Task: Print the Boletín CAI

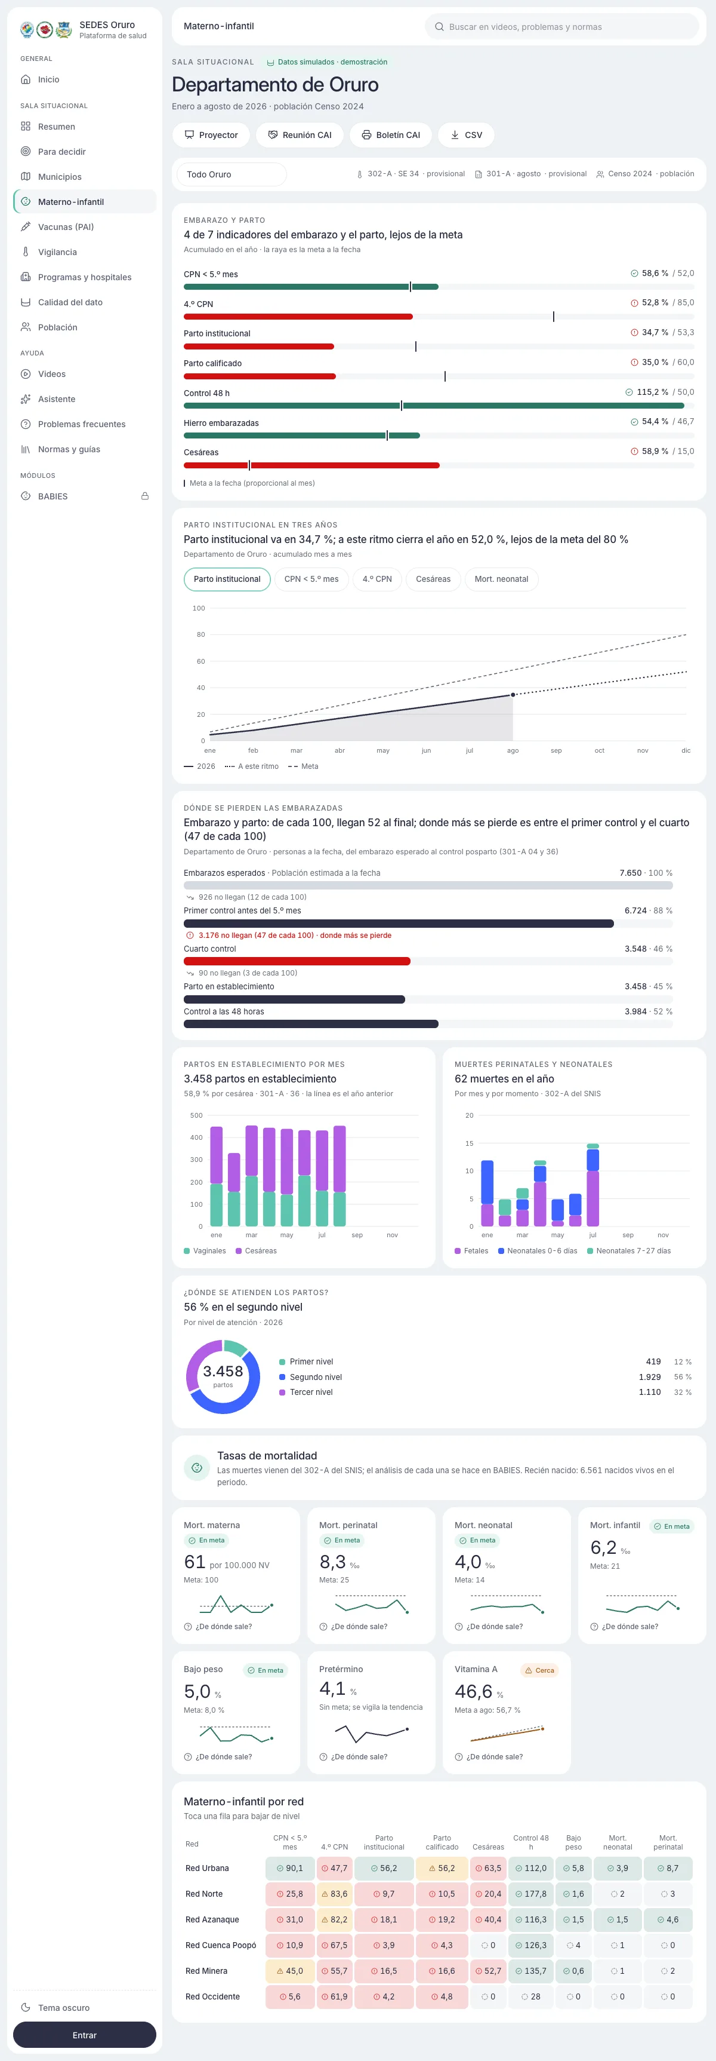Action: (x=391, y=135)
